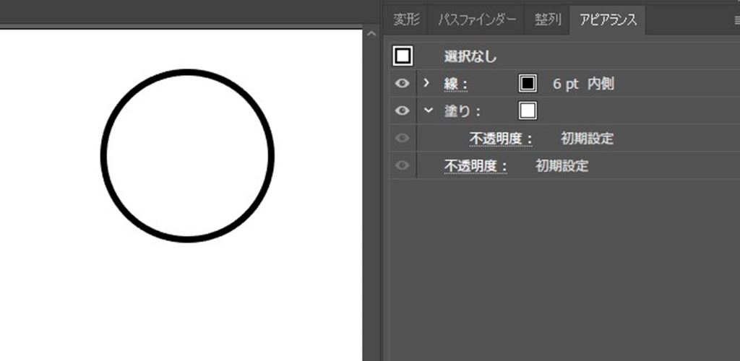740x361 pixels.
Task: Click the 選択なし thumbnail icon
Action: tap(403, 56)
